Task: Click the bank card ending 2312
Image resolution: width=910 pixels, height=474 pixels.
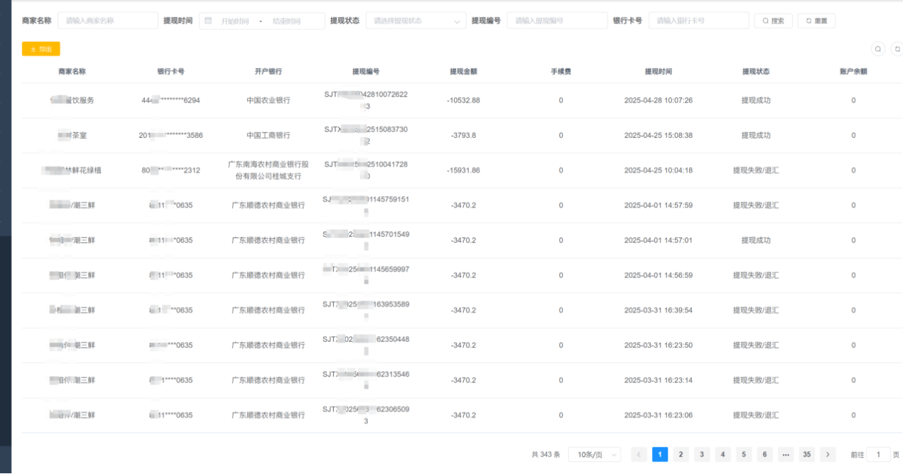Action: pyautogui.click(x=171, y=171)
